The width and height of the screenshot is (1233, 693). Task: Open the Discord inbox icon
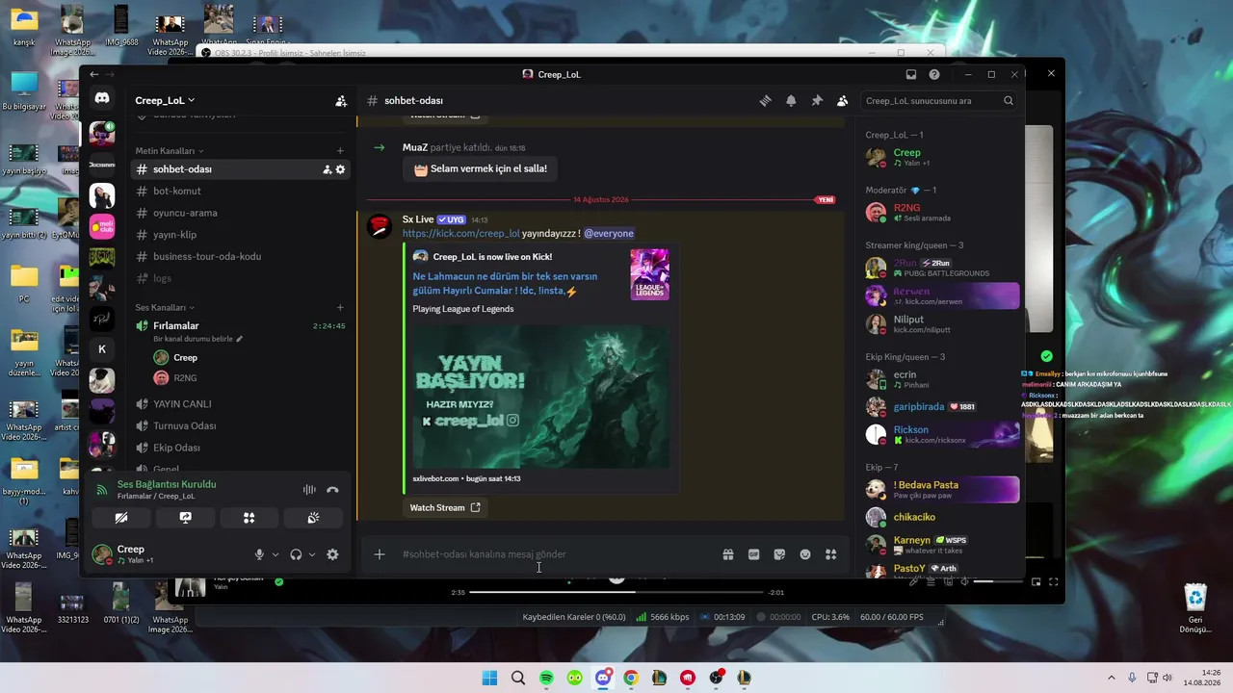911,74
